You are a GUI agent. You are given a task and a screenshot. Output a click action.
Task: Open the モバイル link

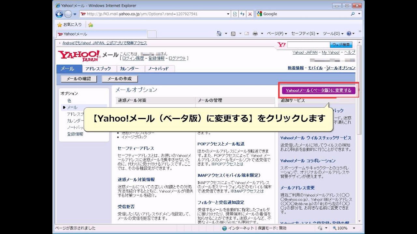pos(315,68)
